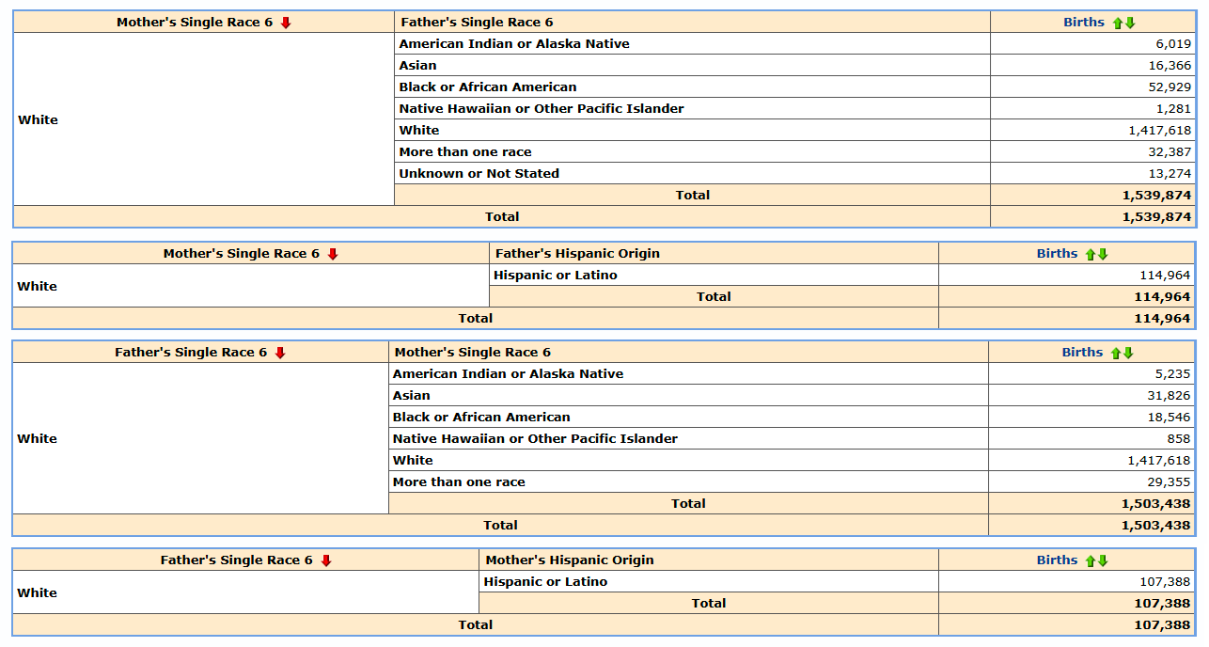This screenshot has height=647, width=1209.
Task: Click Asian row label next to 16,366
Action: (417, 65)
